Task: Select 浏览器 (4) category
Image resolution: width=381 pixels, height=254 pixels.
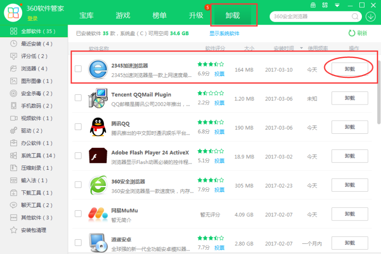Action: (34, 68)
